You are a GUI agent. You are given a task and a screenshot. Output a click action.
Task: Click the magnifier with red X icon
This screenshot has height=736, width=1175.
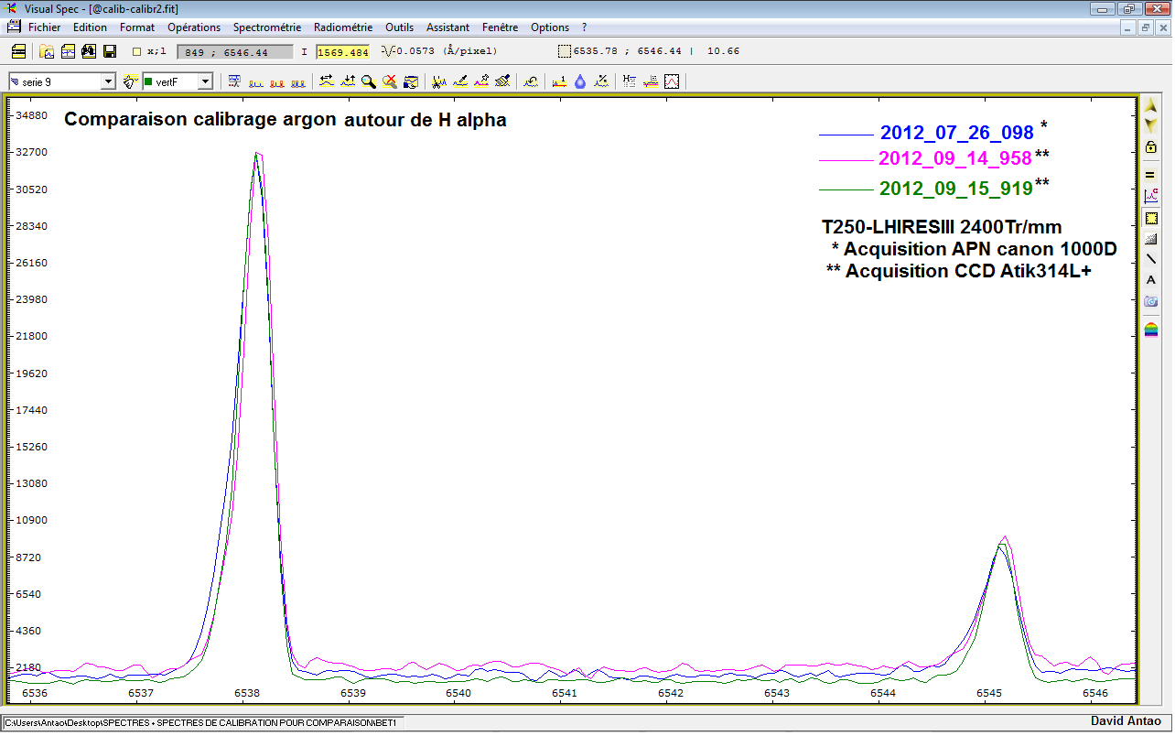[x=390, y=81]
